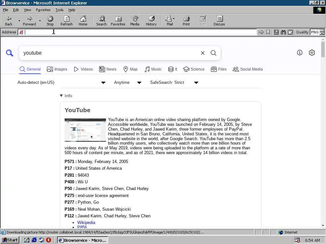Decrease Quality with spinner down arrow
326x244 pixels.
click(322, 33)
